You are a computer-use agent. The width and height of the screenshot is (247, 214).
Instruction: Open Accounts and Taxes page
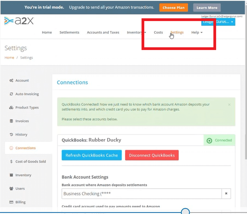coord(103,33)
